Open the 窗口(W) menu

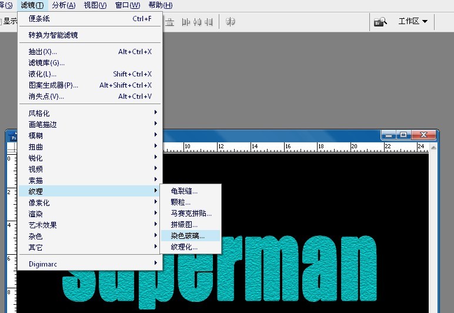[x=128, y=5]
